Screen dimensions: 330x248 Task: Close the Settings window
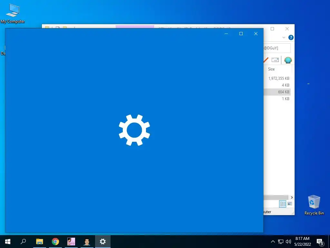tap(256, 34)
